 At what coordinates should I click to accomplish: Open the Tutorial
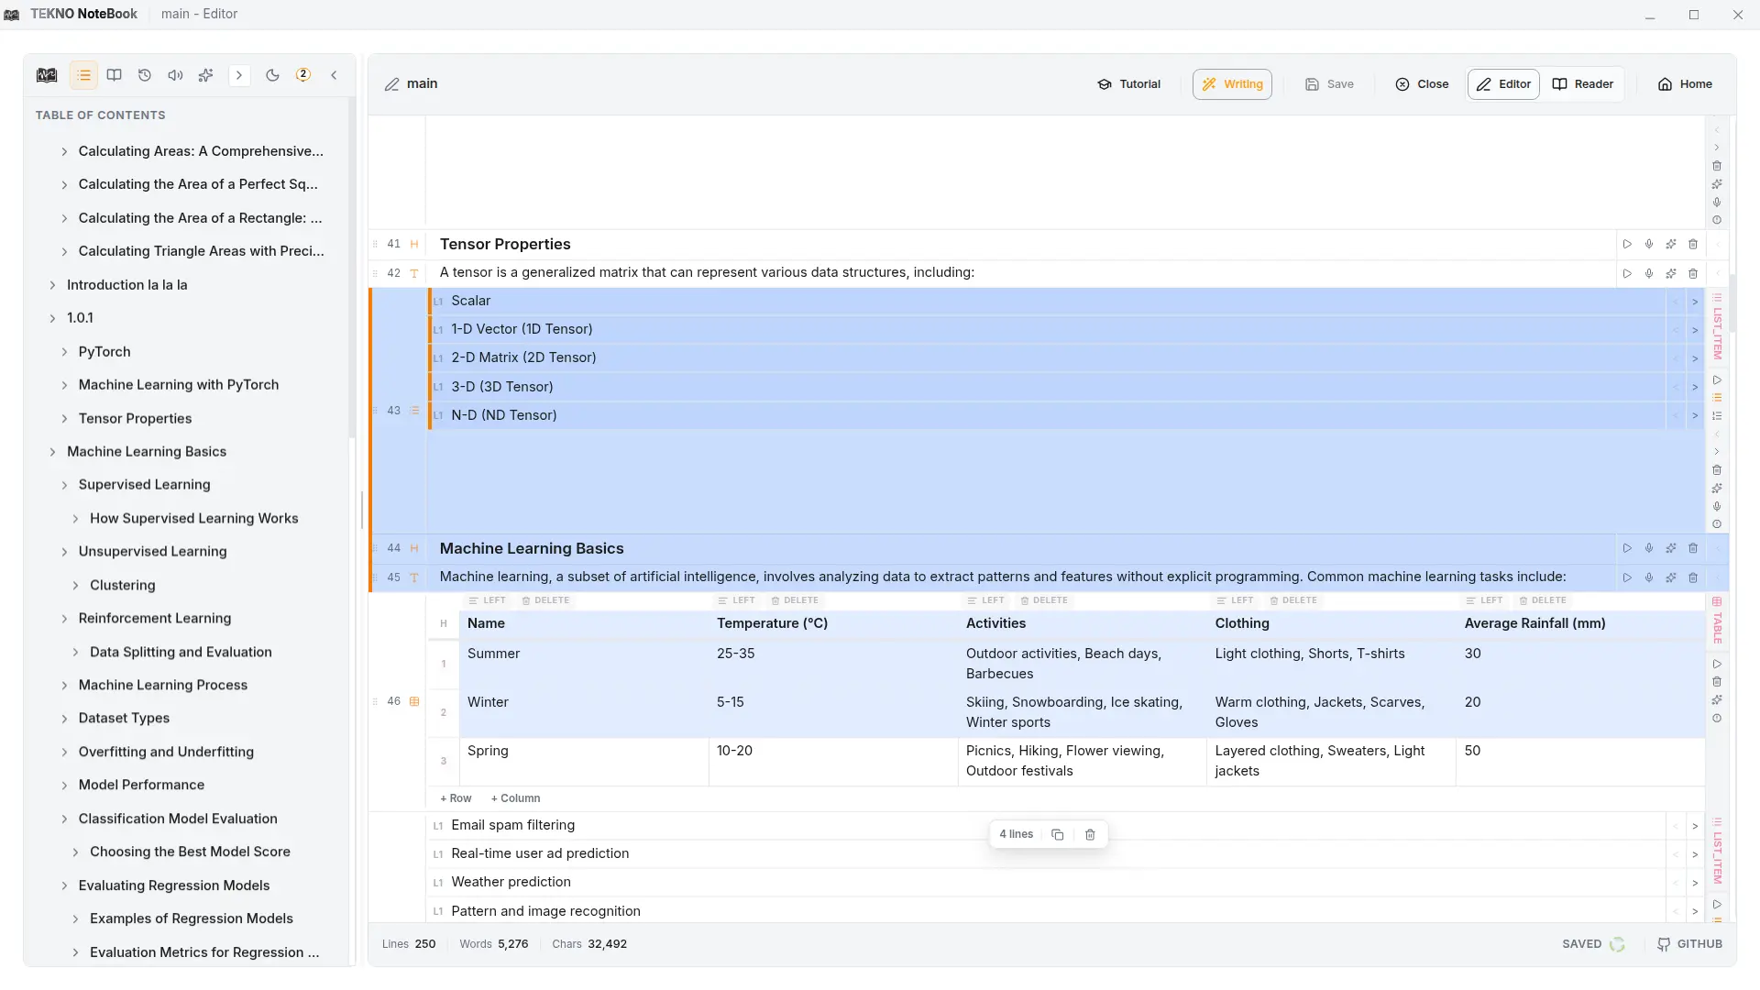pos(1129,84)
